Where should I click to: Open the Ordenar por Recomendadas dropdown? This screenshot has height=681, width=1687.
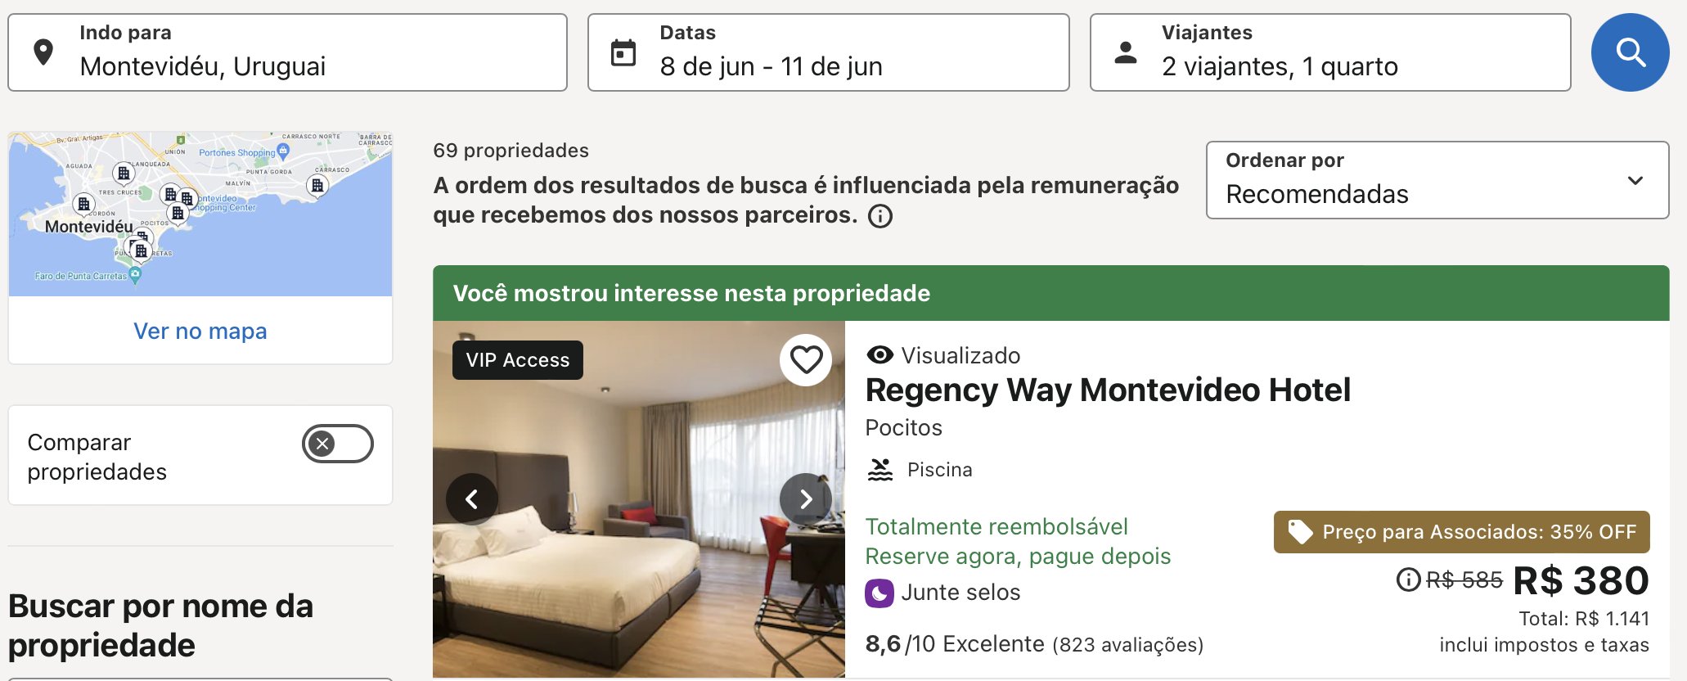tap(1437, 180)
